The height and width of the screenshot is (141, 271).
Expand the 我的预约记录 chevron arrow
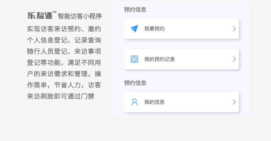(x=234, y=59)
